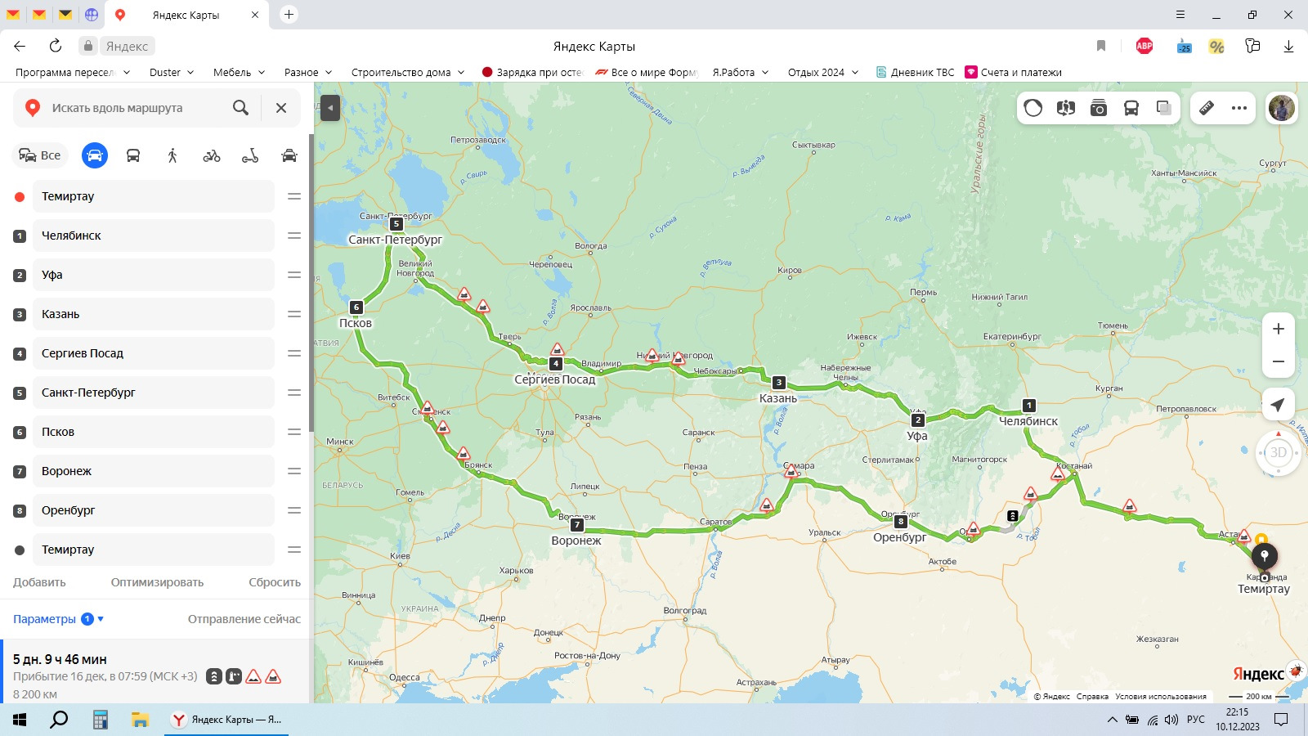Click waypoint marker 3 at Казань
1308x736 pixels.
click(779, 382)
